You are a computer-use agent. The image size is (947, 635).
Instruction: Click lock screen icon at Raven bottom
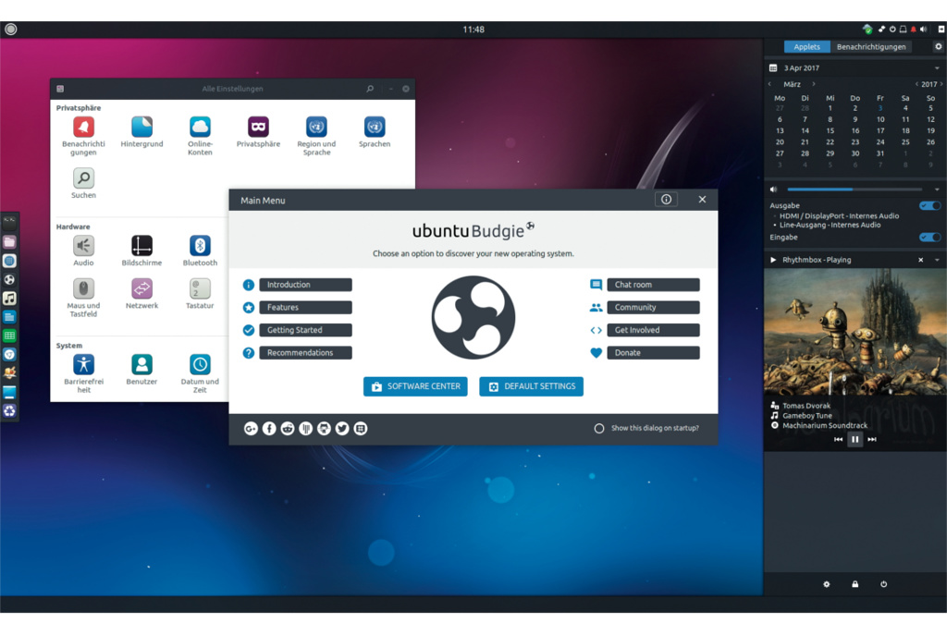click(855, 584)
